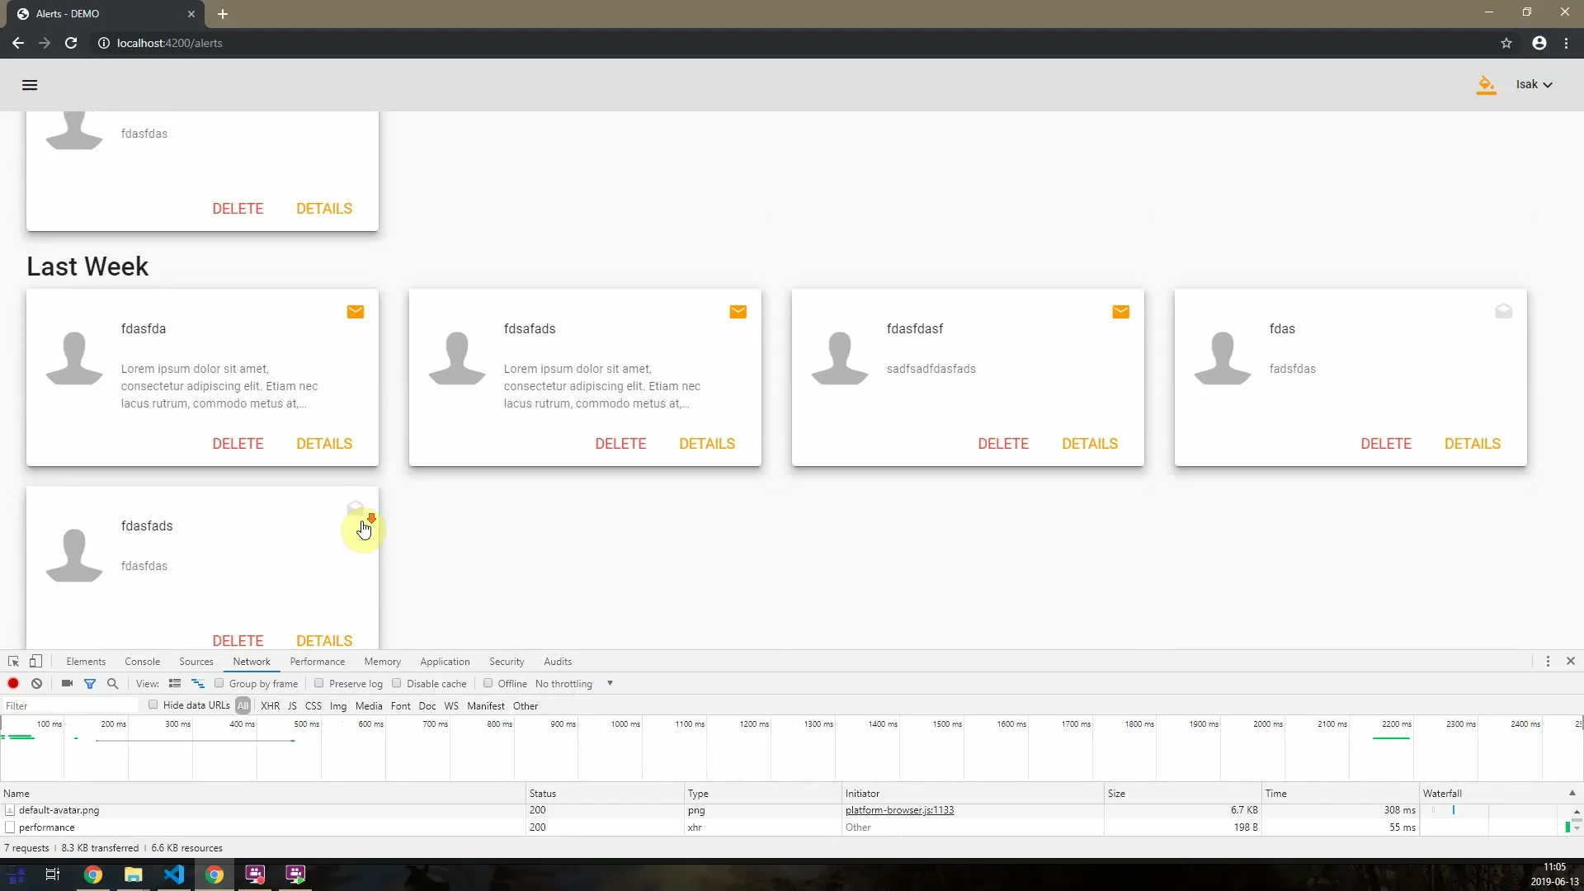1584x891 pixels.
Task: Switch to Console tab
Action: pyautogui.click(x=142, y=662)
